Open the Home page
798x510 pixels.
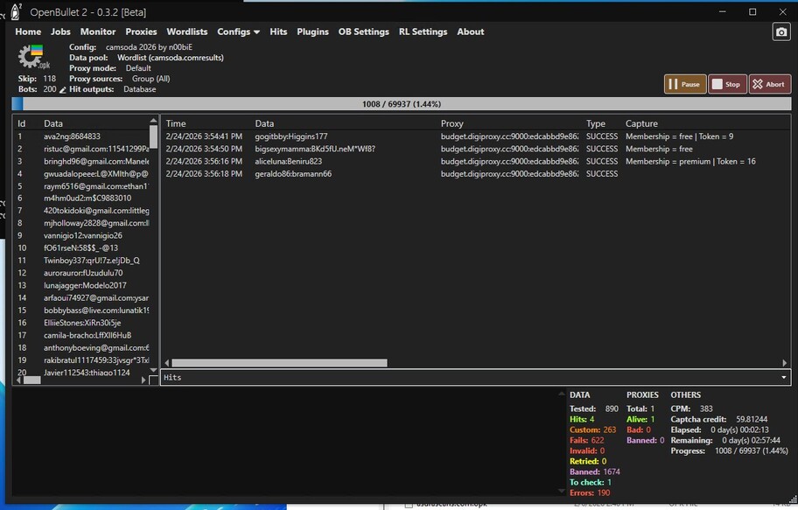coord(28,31)
